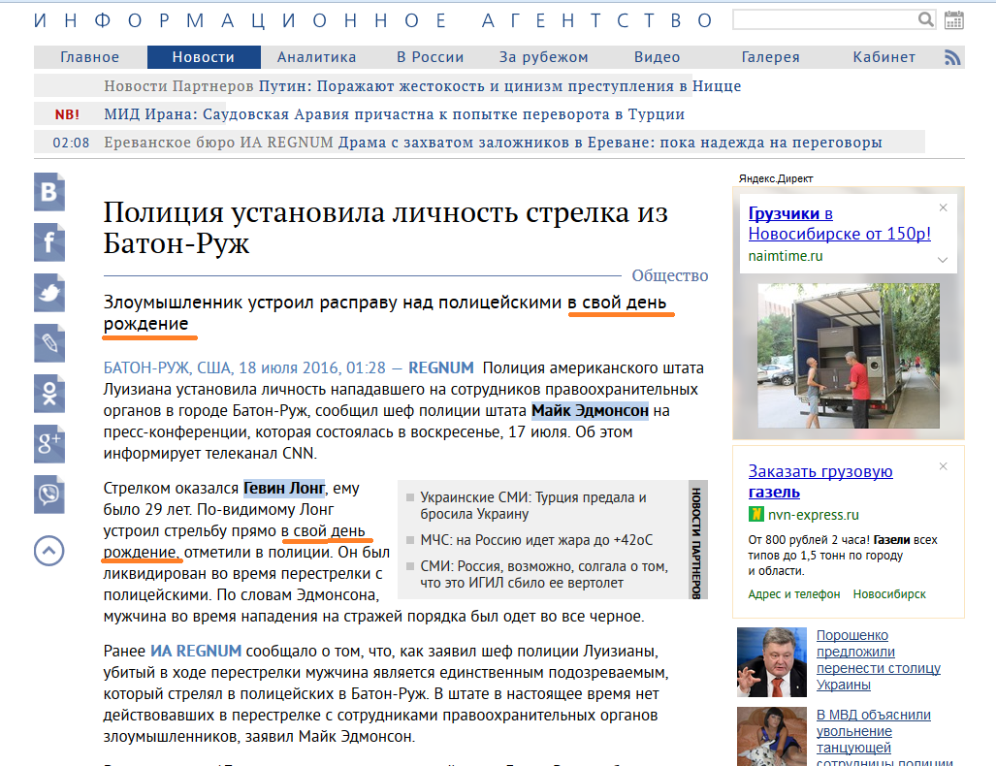Close the Заказать грузовую газель ad

944,466
